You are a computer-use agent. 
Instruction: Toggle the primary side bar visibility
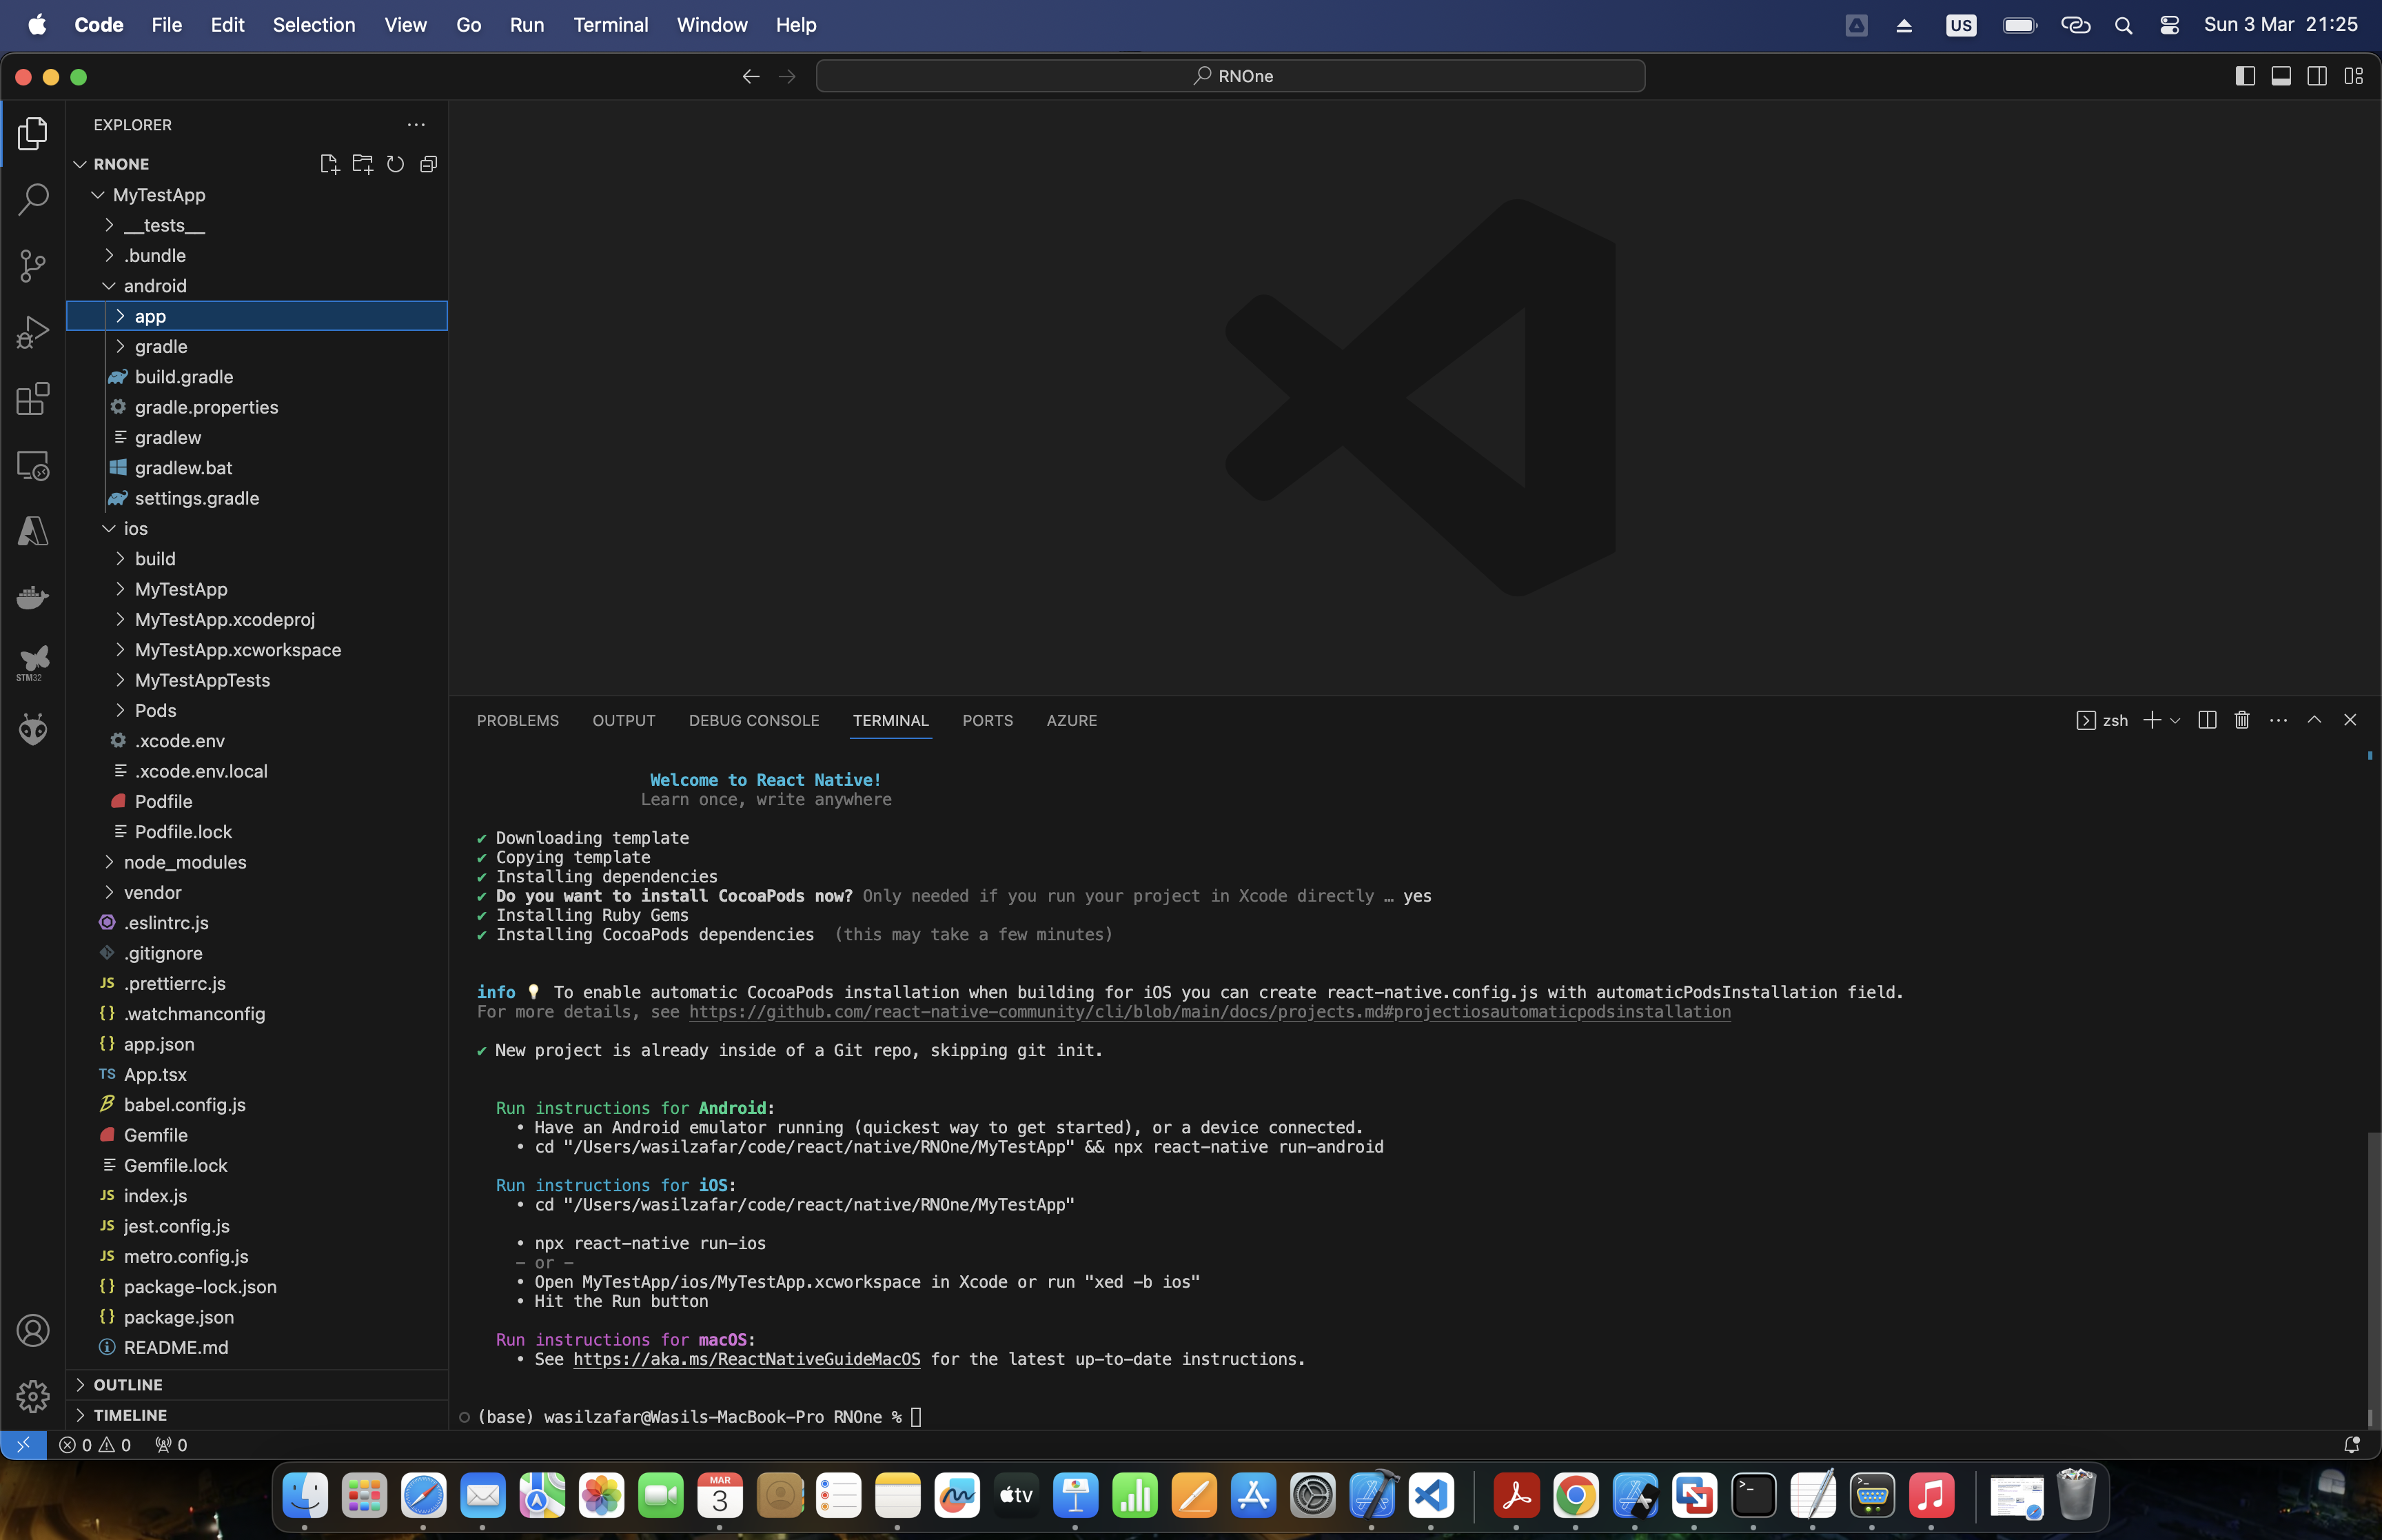[x=2244, y=75]
